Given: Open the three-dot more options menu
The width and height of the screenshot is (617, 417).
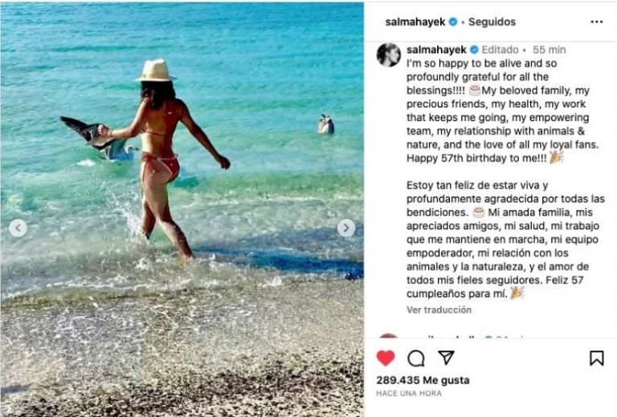Looking at the screenshot, I should point(597,22).
